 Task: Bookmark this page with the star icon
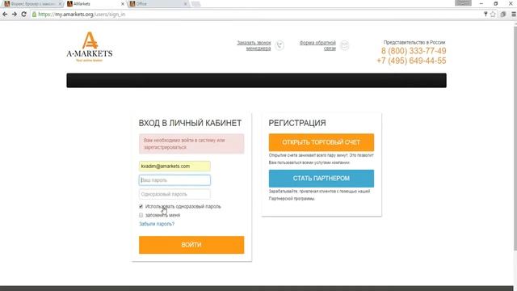[x=493, y=15]
